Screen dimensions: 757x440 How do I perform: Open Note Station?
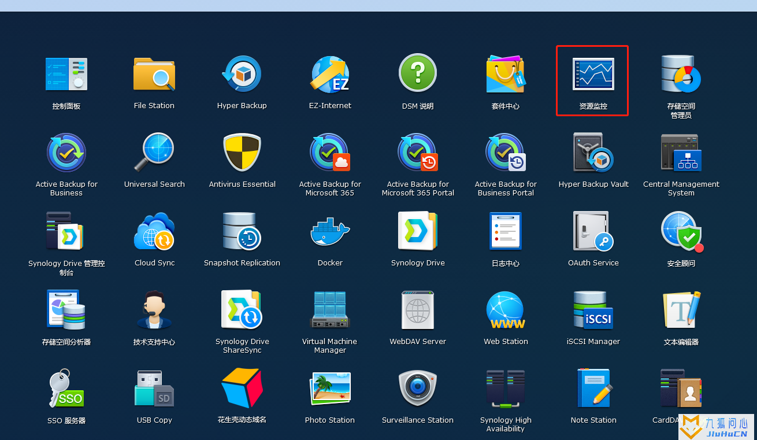593,388
